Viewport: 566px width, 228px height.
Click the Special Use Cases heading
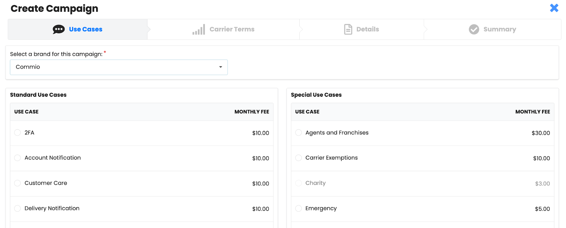pos(316,95)
